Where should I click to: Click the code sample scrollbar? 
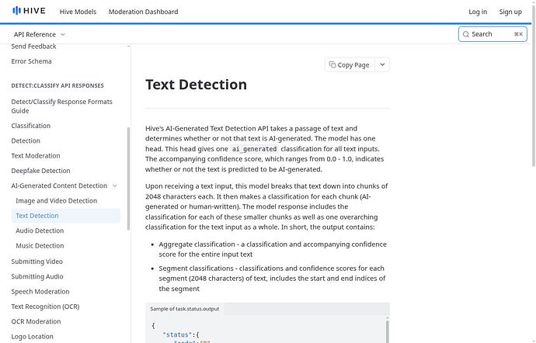point(388,331)
